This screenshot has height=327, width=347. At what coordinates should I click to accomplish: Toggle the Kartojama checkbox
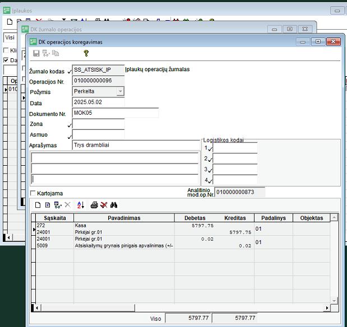[x=33, y=193]
